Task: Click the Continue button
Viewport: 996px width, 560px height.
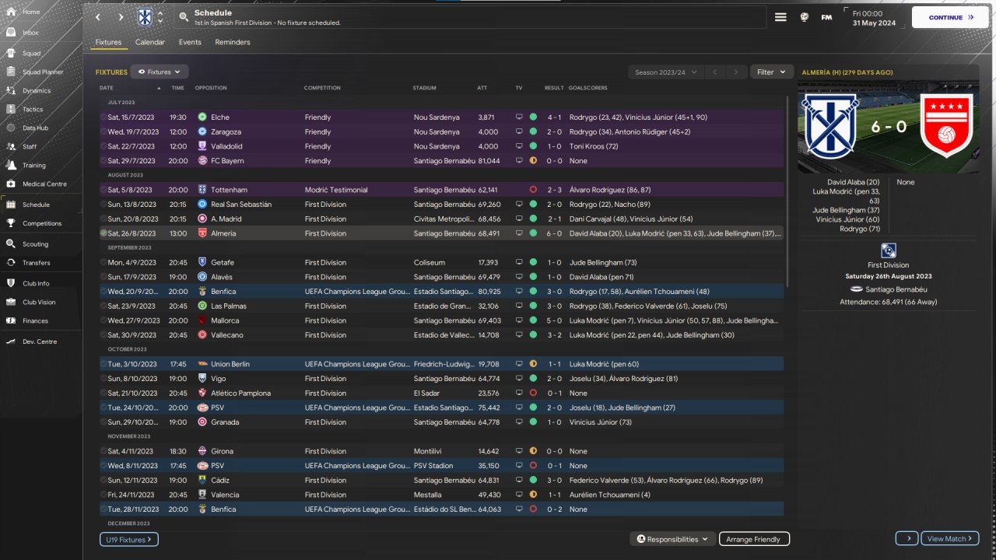Action: pos(950,17)
